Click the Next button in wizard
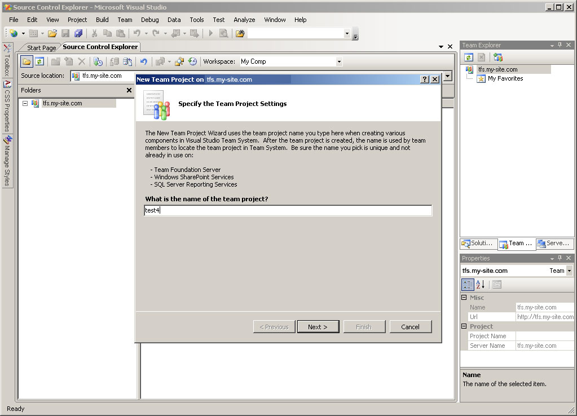The width and height of the screenshot is (577, 416). coord(318,326)
